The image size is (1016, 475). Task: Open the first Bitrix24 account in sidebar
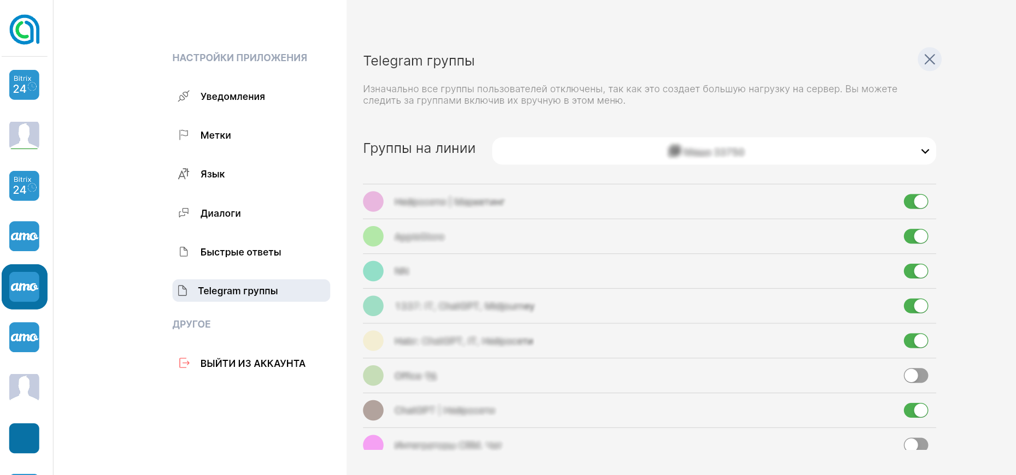tap(25, 85)
